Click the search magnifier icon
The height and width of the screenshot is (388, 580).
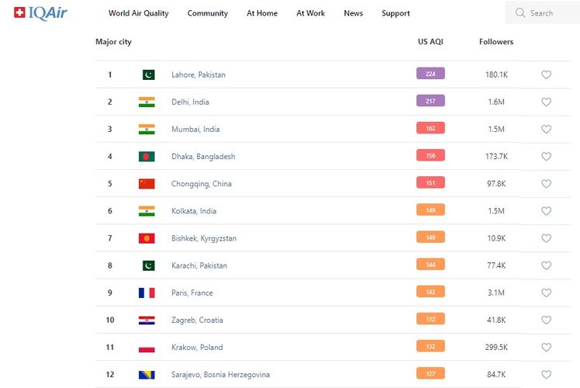click(x=520, y=13)
